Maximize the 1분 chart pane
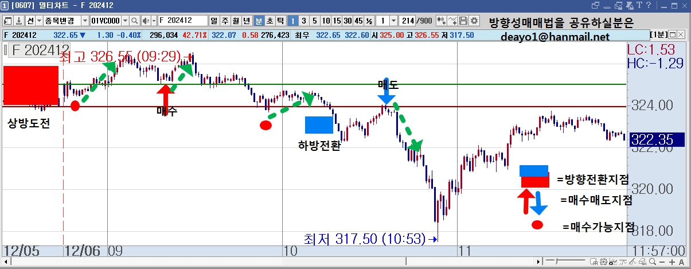The height and width of the screenshot is (269, 691). (673, 34)
